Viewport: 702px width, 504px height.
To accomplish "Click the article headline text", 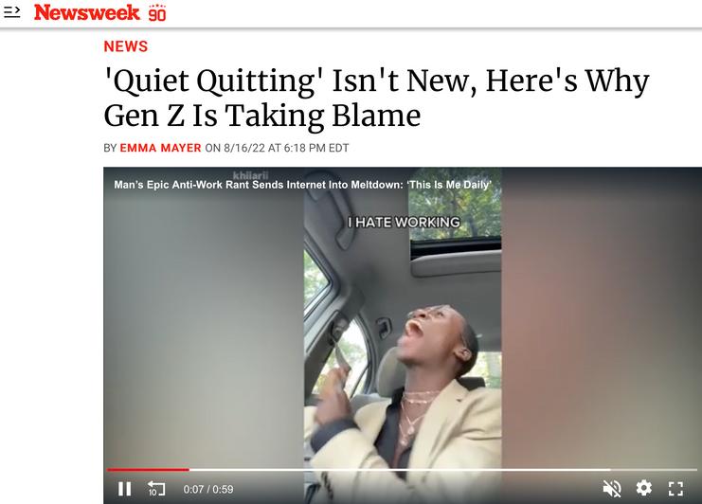I will [x=376, y=98].
